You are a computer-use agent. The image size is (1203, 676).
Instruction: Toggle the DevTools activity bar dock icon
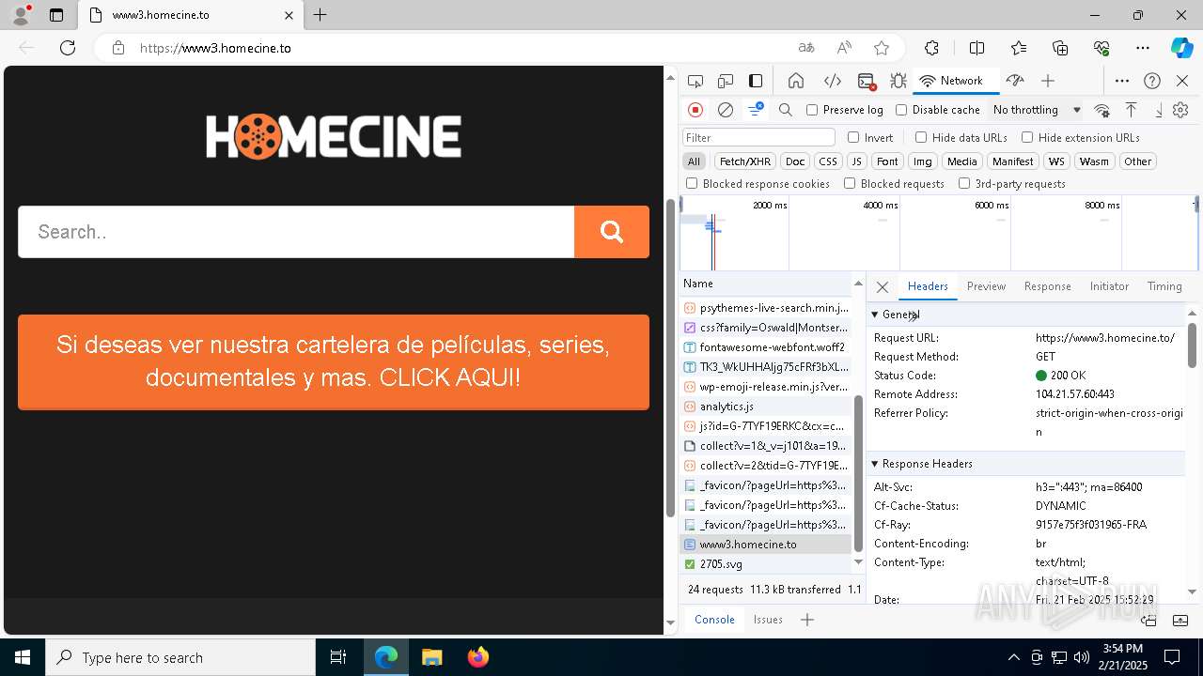(x=756, y=81)
